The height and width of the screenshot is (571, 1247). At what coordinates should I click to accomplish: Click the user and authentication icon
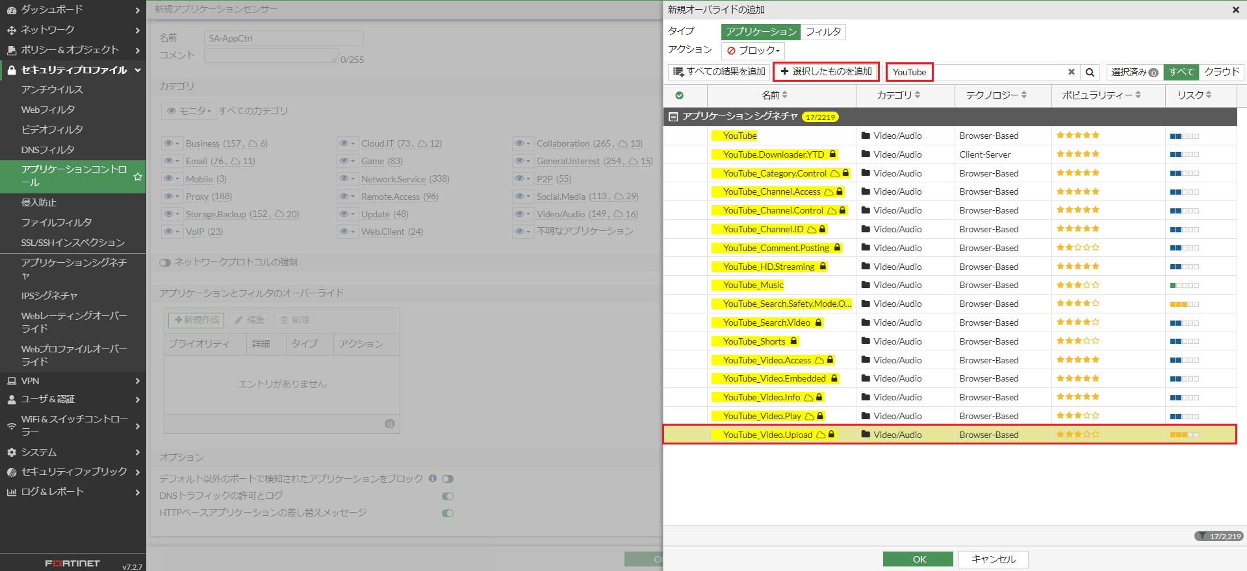[11, 400]
